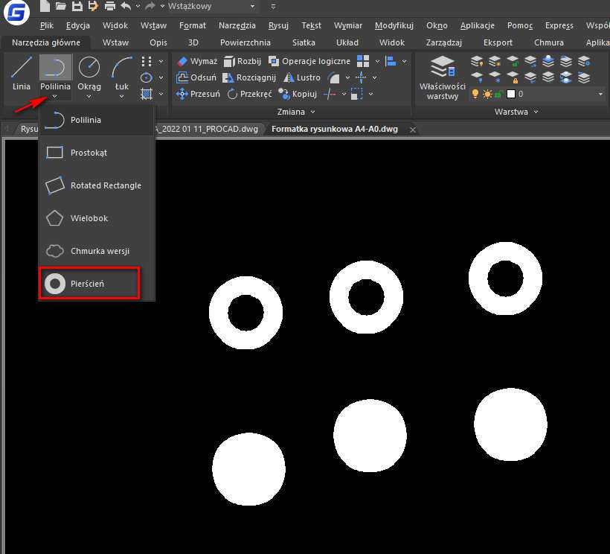Click the Print icon in quick access toolbar
Screen dimensions: 610x554
click(x=109, y=7)
